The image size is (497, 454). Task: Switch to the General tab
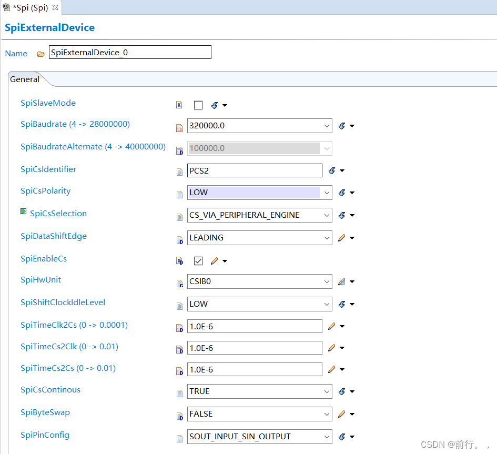[25, 79]
